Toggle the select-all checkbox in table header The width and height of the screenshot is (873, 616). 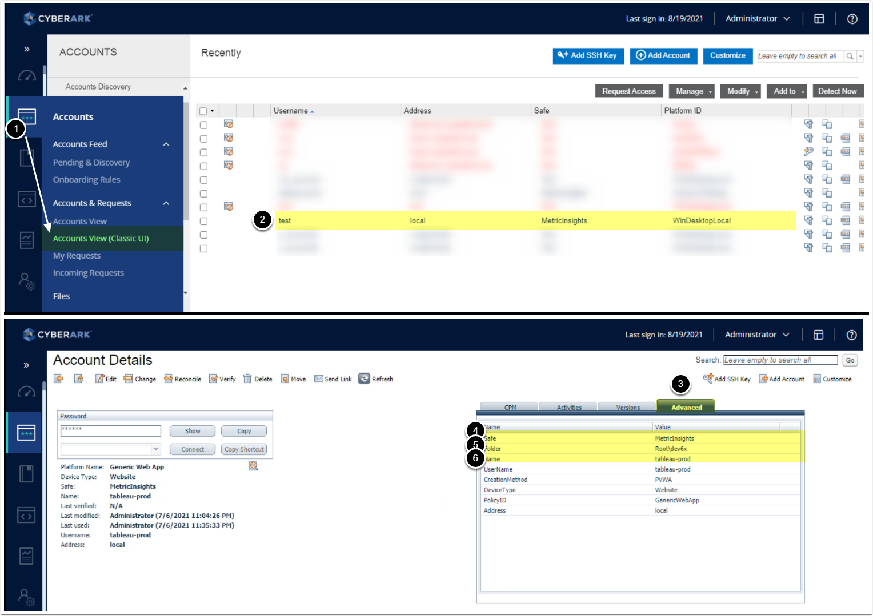point(203,111)
